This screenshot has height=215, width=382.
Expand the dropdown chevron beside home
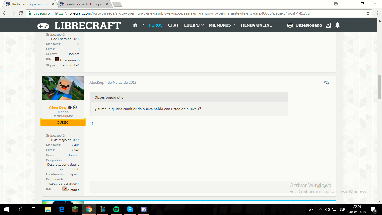coord(143,25)
